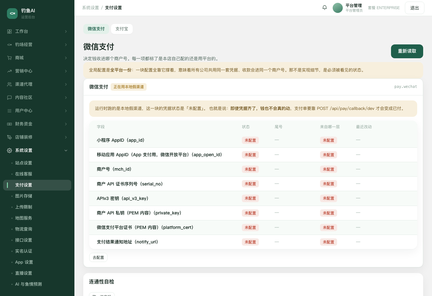Select 支付设置 in the sidebar
This screenshot has width=432, height=296.
click(x=37, y=185)
